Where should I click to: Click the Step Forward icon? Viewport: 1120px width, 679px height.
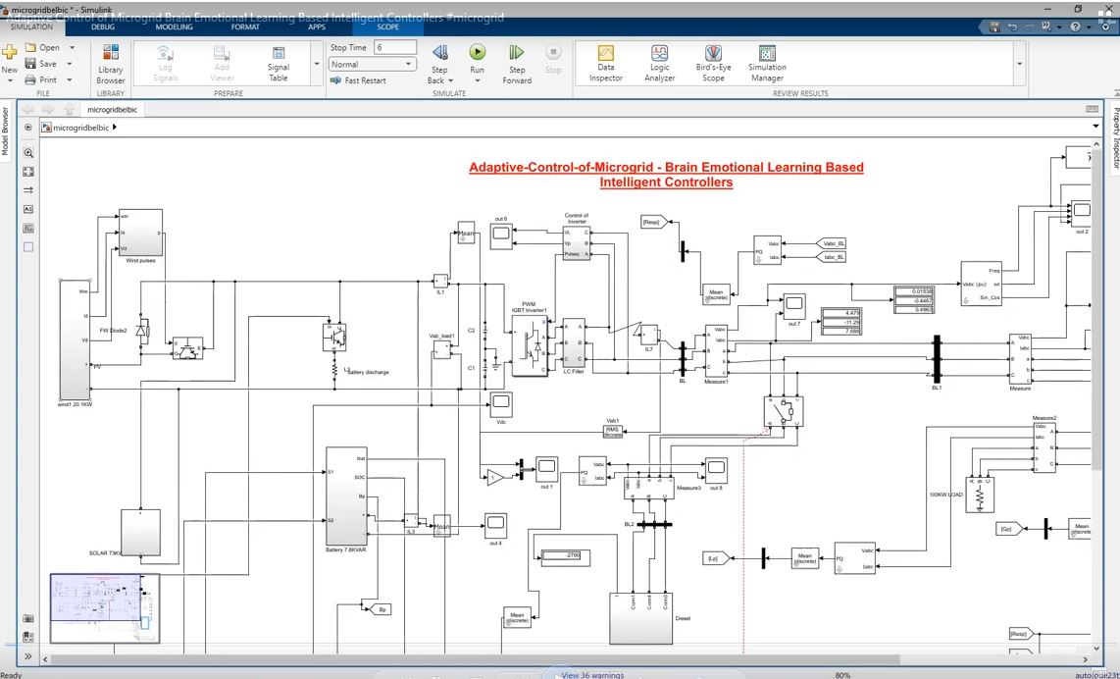[x=517, y=53]
